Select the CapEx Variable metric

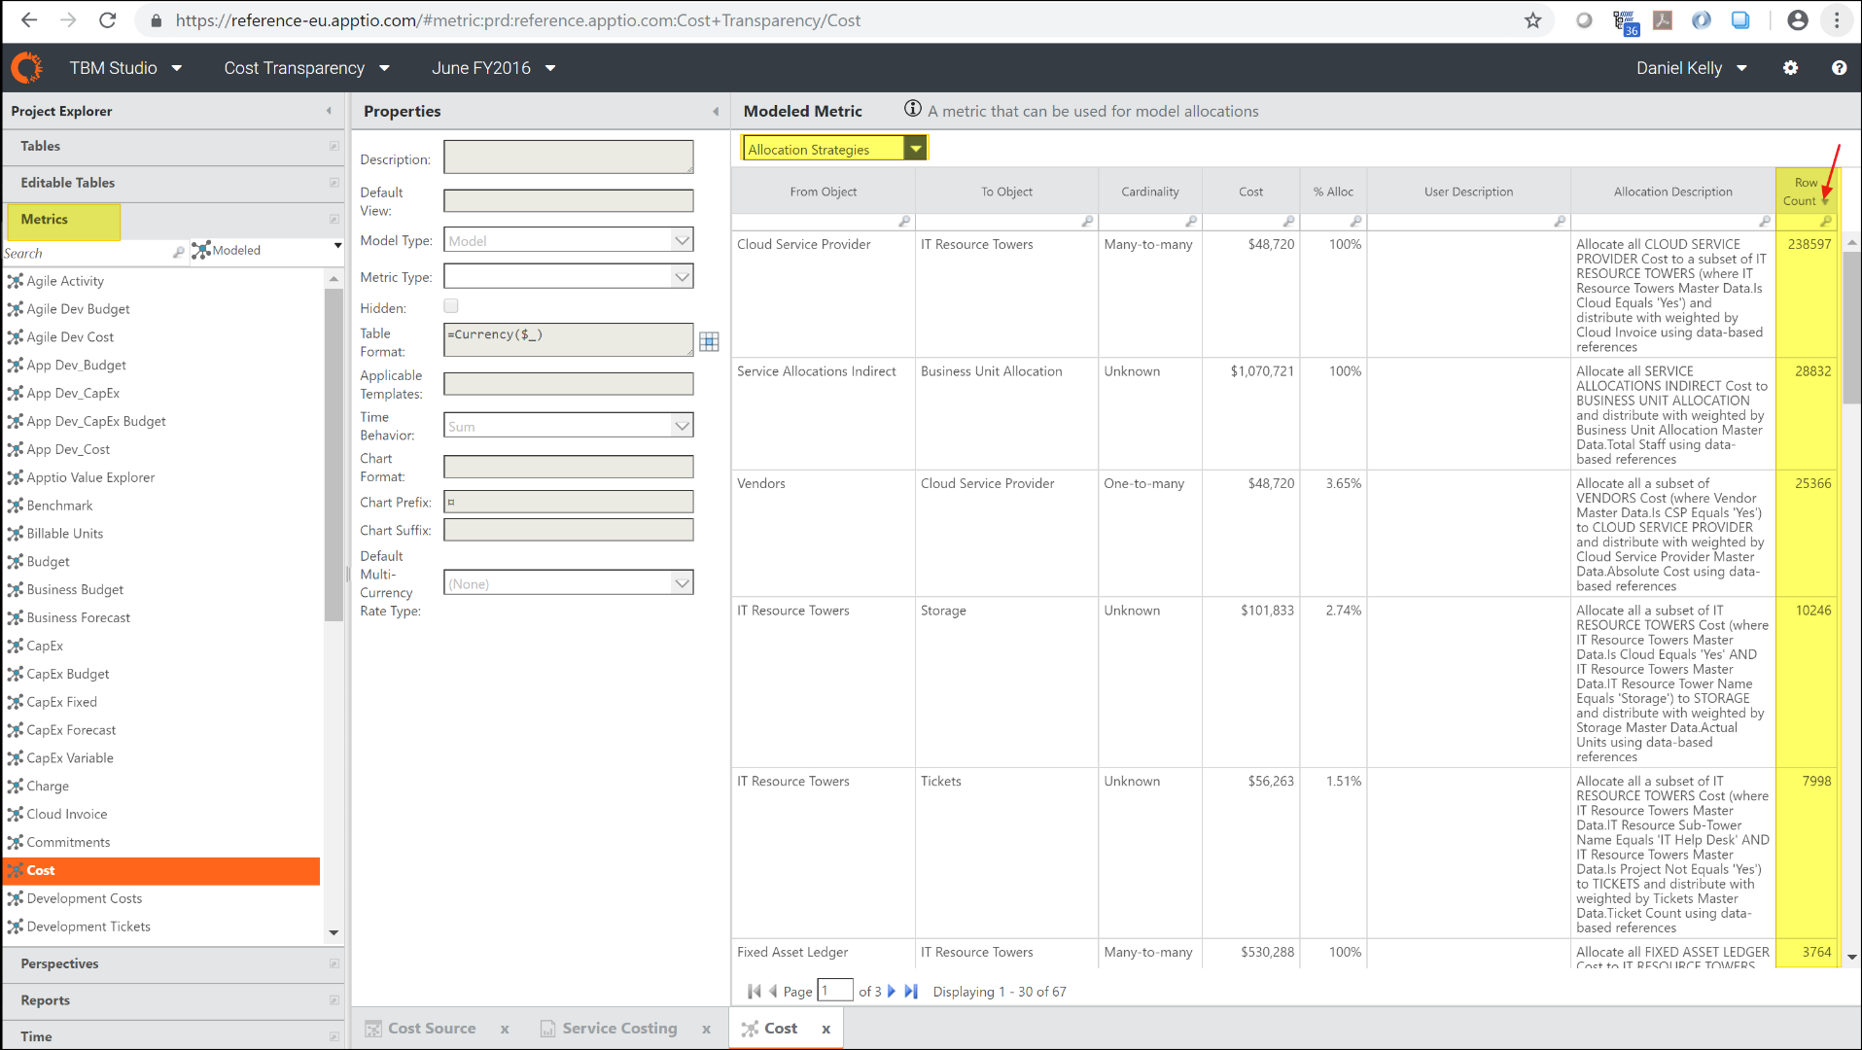[70, 758]
